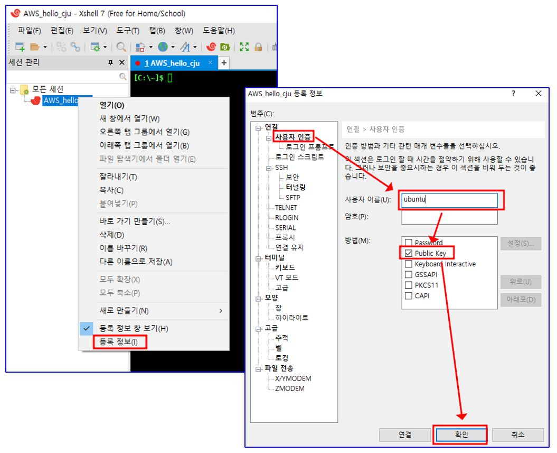Collapse the 모양 category node

point(258,299)
